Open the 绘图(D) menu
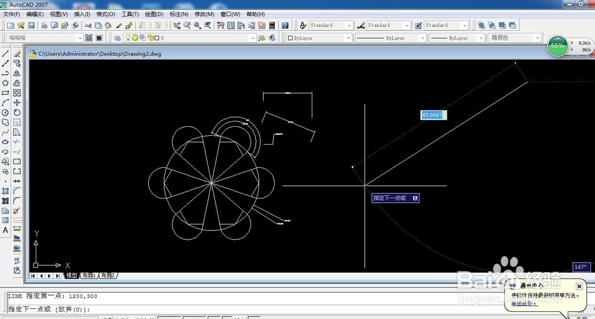This screenshot has height=319, width=595. 154,14
